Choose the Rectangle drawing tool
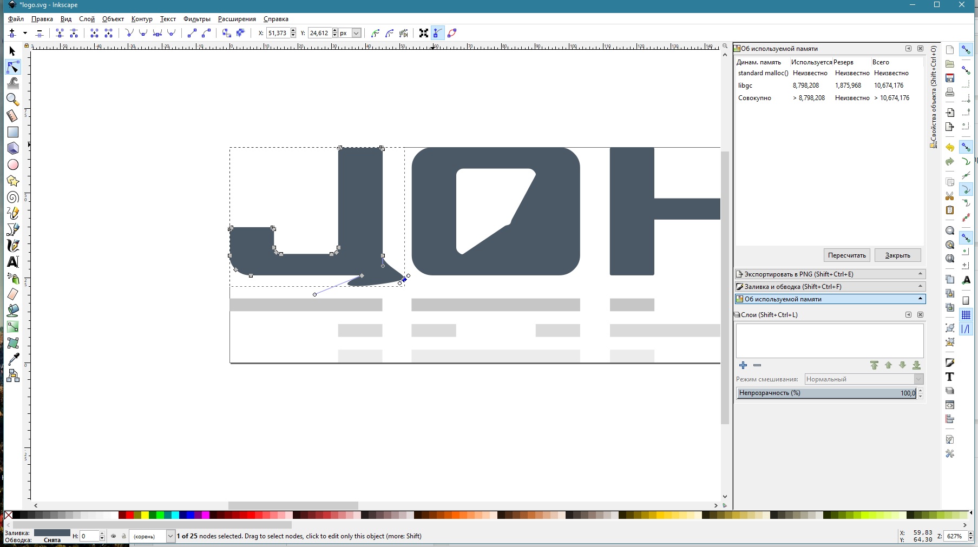Viewport: 978px width, 547px height. click(13, 132)
